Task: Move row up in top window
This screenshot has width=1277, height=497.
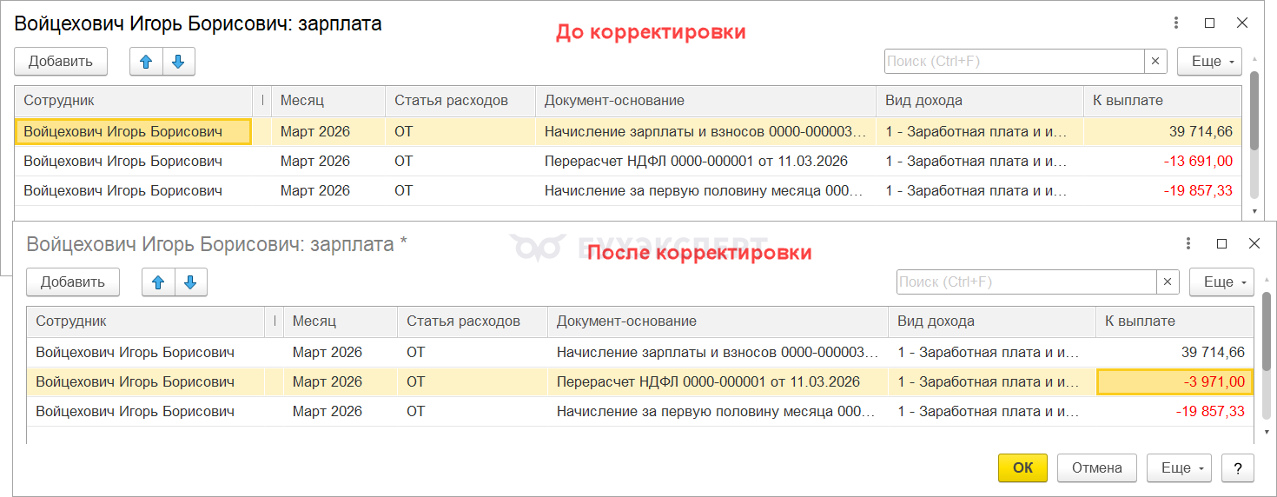Action: tap(146, 62)
